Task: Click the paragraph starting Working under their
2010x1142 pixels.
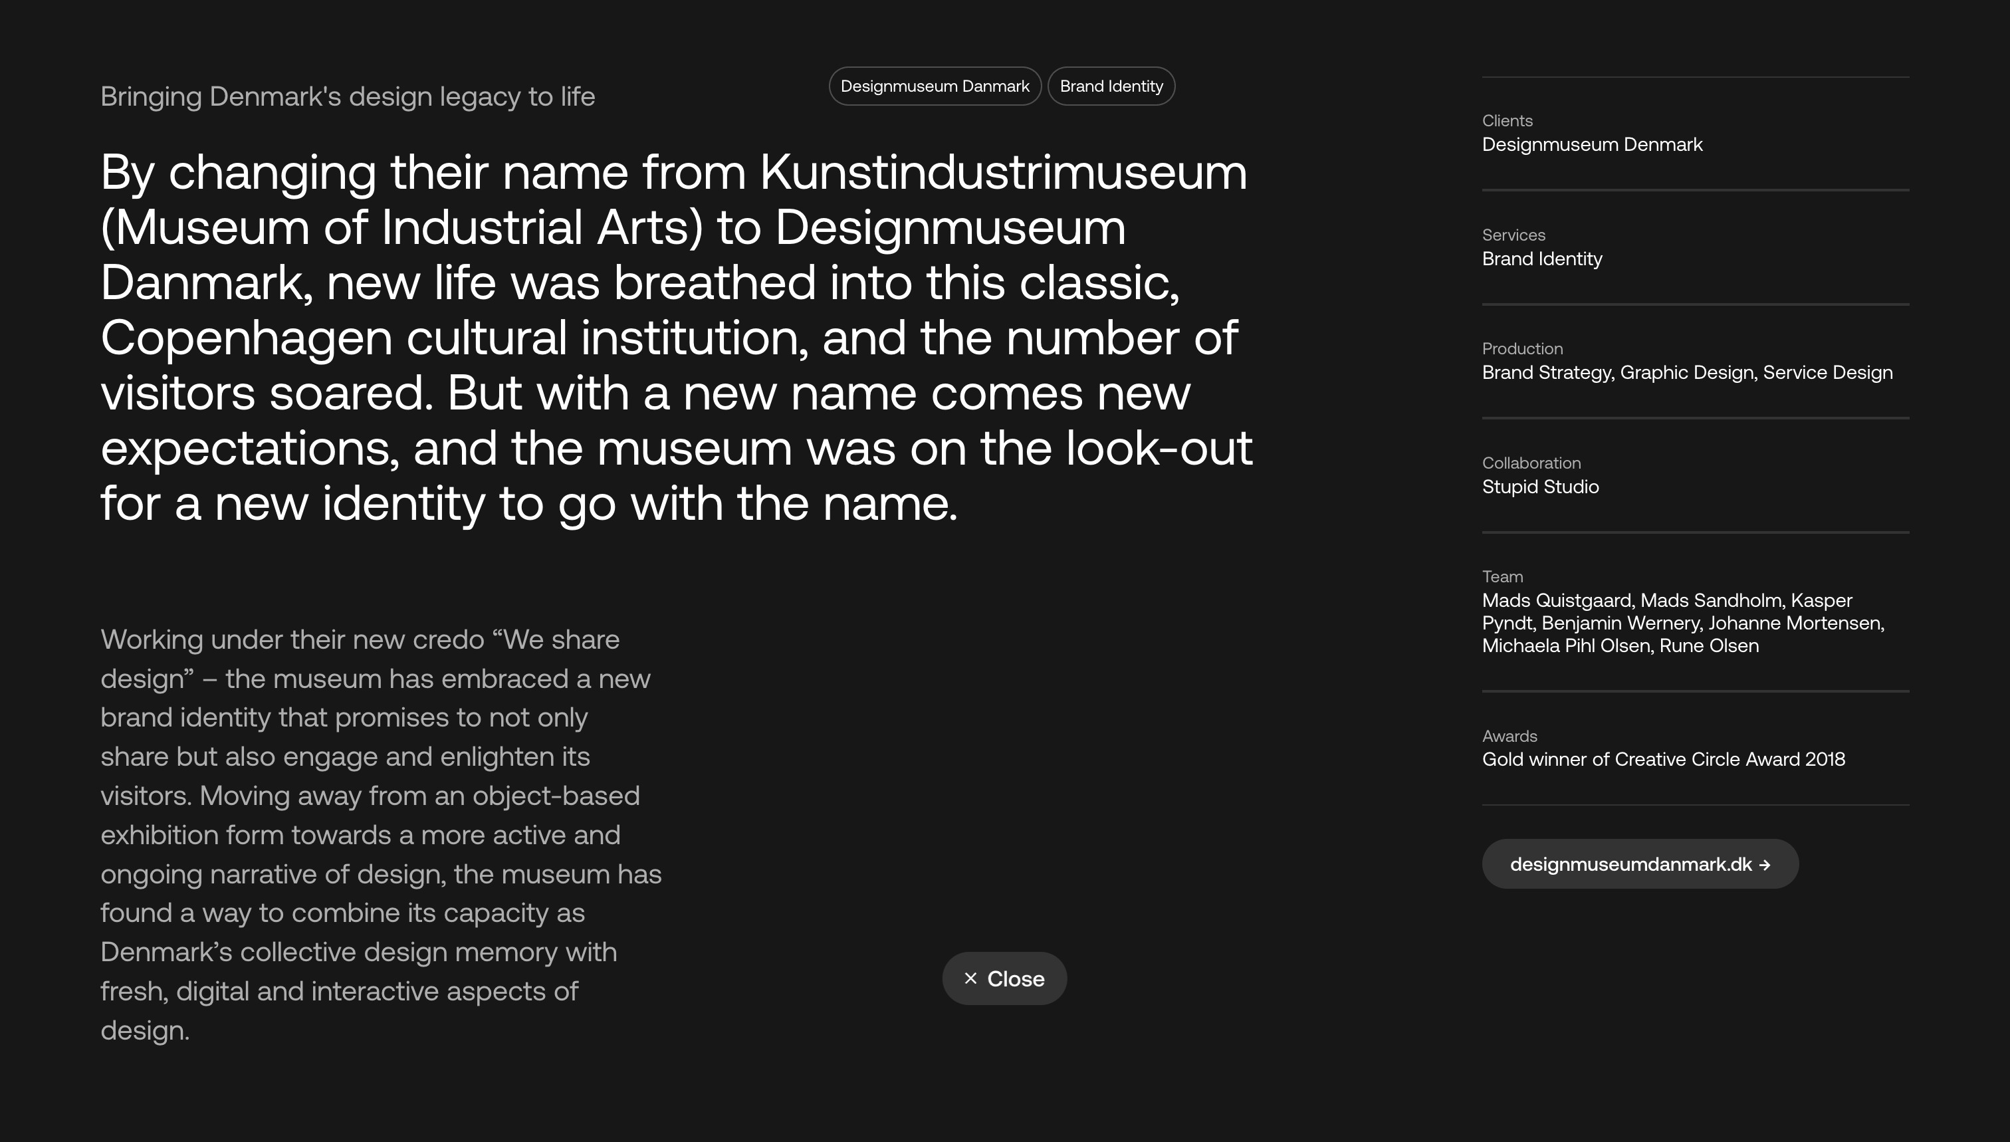Action: pos(380,834)
